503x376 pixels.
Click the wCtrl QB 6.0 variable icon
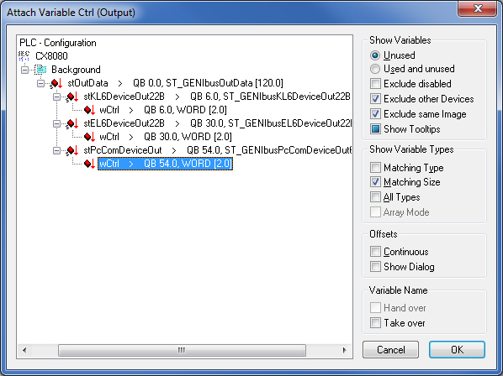coord(89,110)
